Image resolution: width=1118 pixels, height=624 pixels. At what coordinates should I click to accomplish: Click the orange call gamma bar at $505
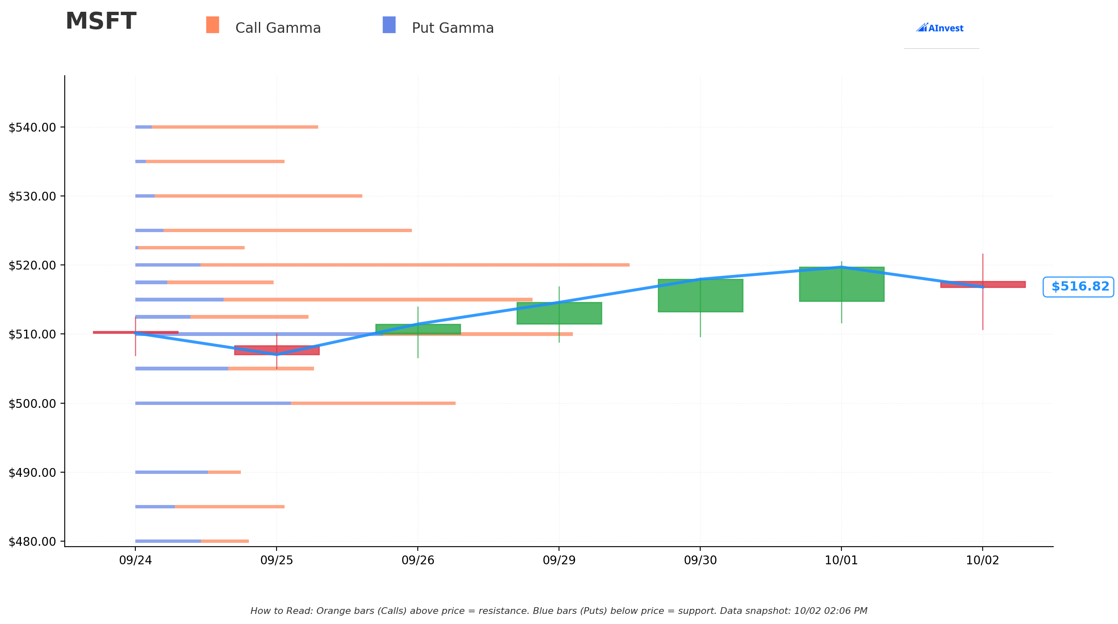tap(271, 369)
